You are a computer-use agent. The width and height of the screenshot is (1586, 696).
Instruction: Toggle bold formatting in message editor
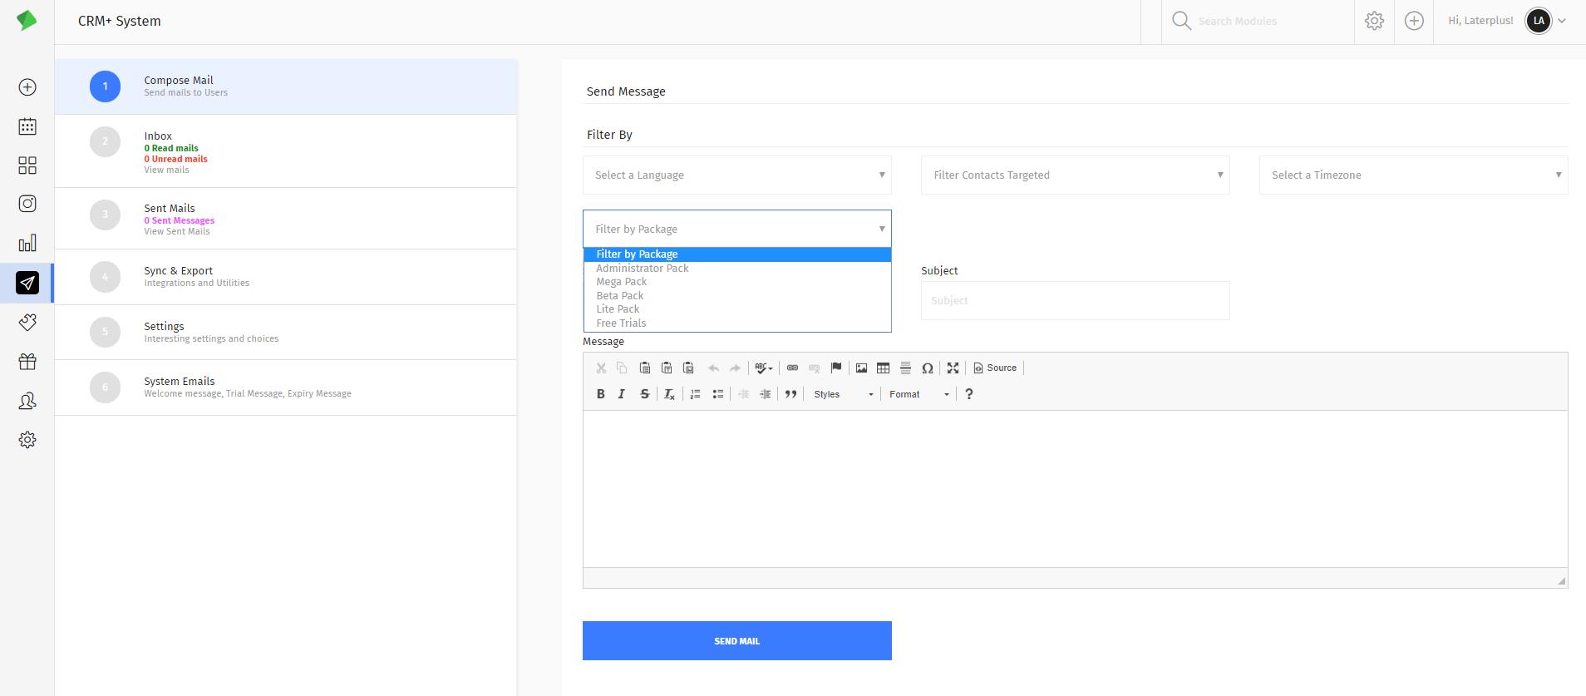(x=600, y=394)
